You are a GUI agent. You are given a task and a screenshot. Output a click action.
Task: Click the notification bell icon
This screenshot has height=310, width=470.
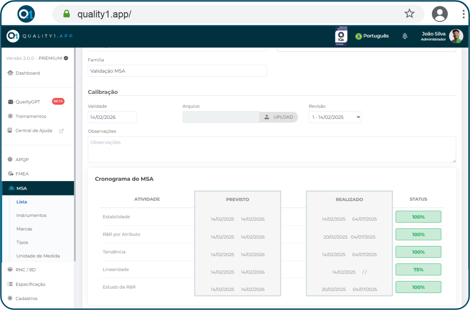(405, 36)
